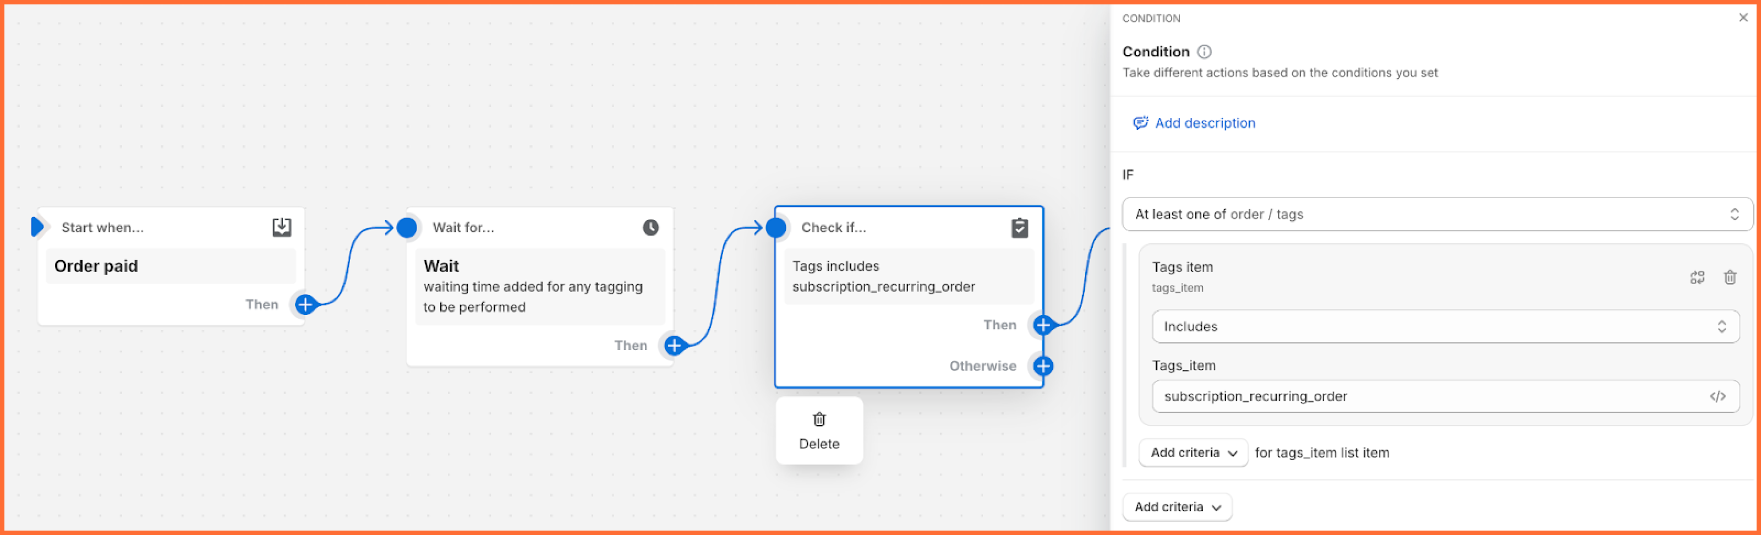Click the clock icon on the Wait node
This screenshot has width=1761, height=535.
tap(650, 227)
